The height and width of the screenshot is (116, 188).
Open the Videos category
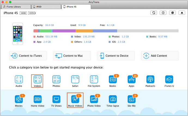click(38, 81)
